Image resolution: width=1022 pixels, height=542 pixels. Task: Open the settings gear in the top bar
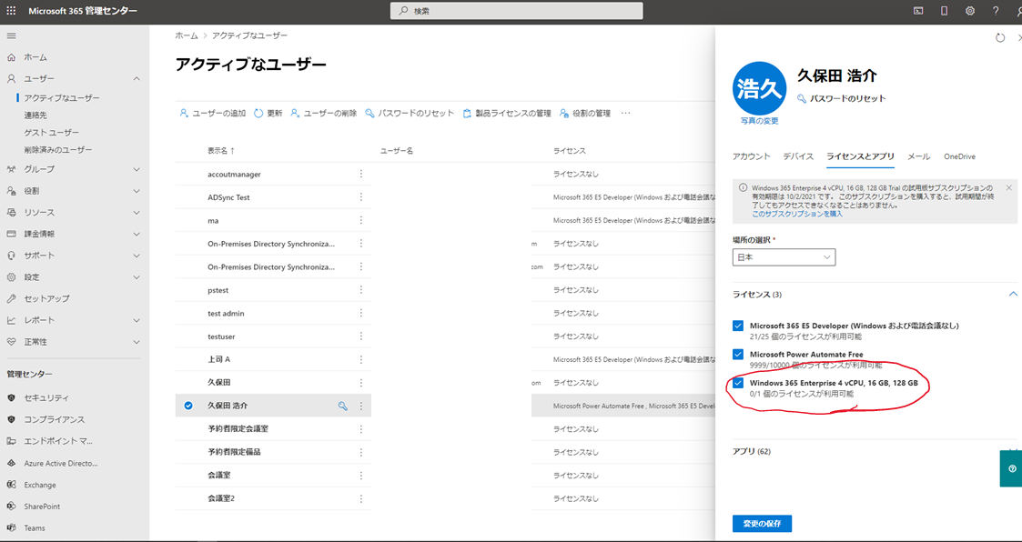coord(969,11)
